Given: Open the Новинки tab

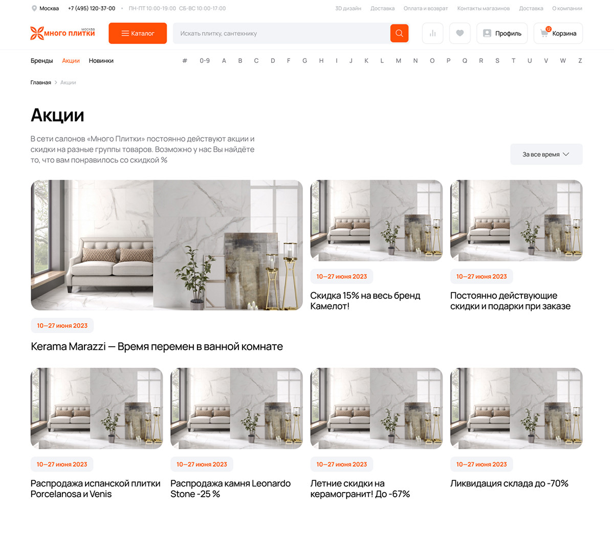Looking at the screenshot, I should pyautogui.click(x=101, y=61).
